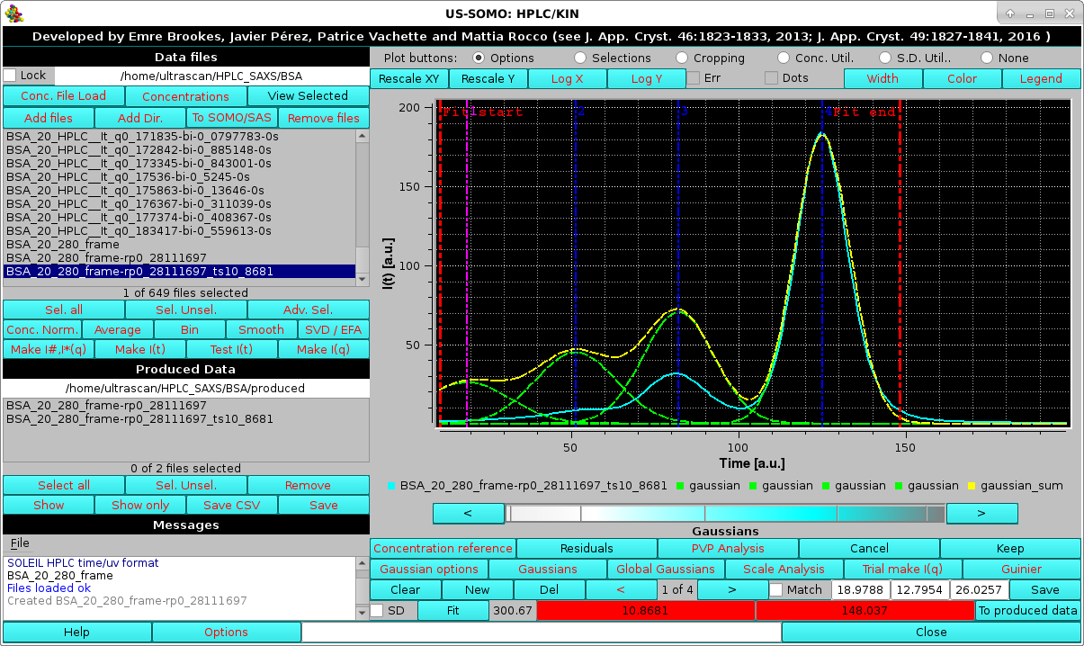Open Gaussian options
The height and width of the screenshot is (646, 1084).
[428, 569]
